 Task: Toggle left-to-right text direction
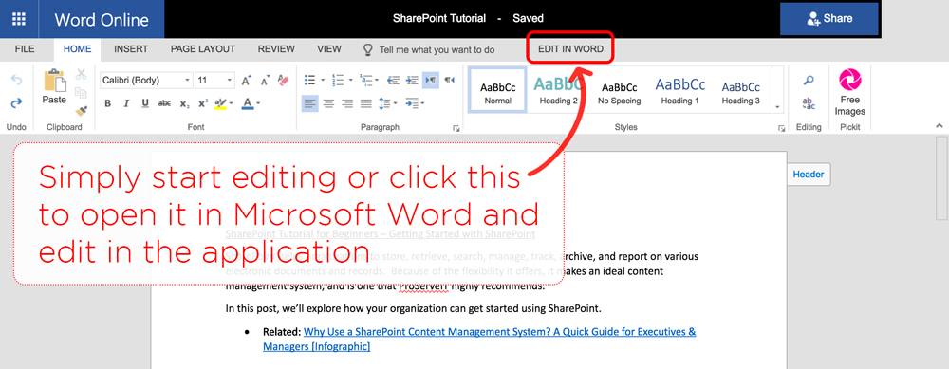[x=430, y=80]
